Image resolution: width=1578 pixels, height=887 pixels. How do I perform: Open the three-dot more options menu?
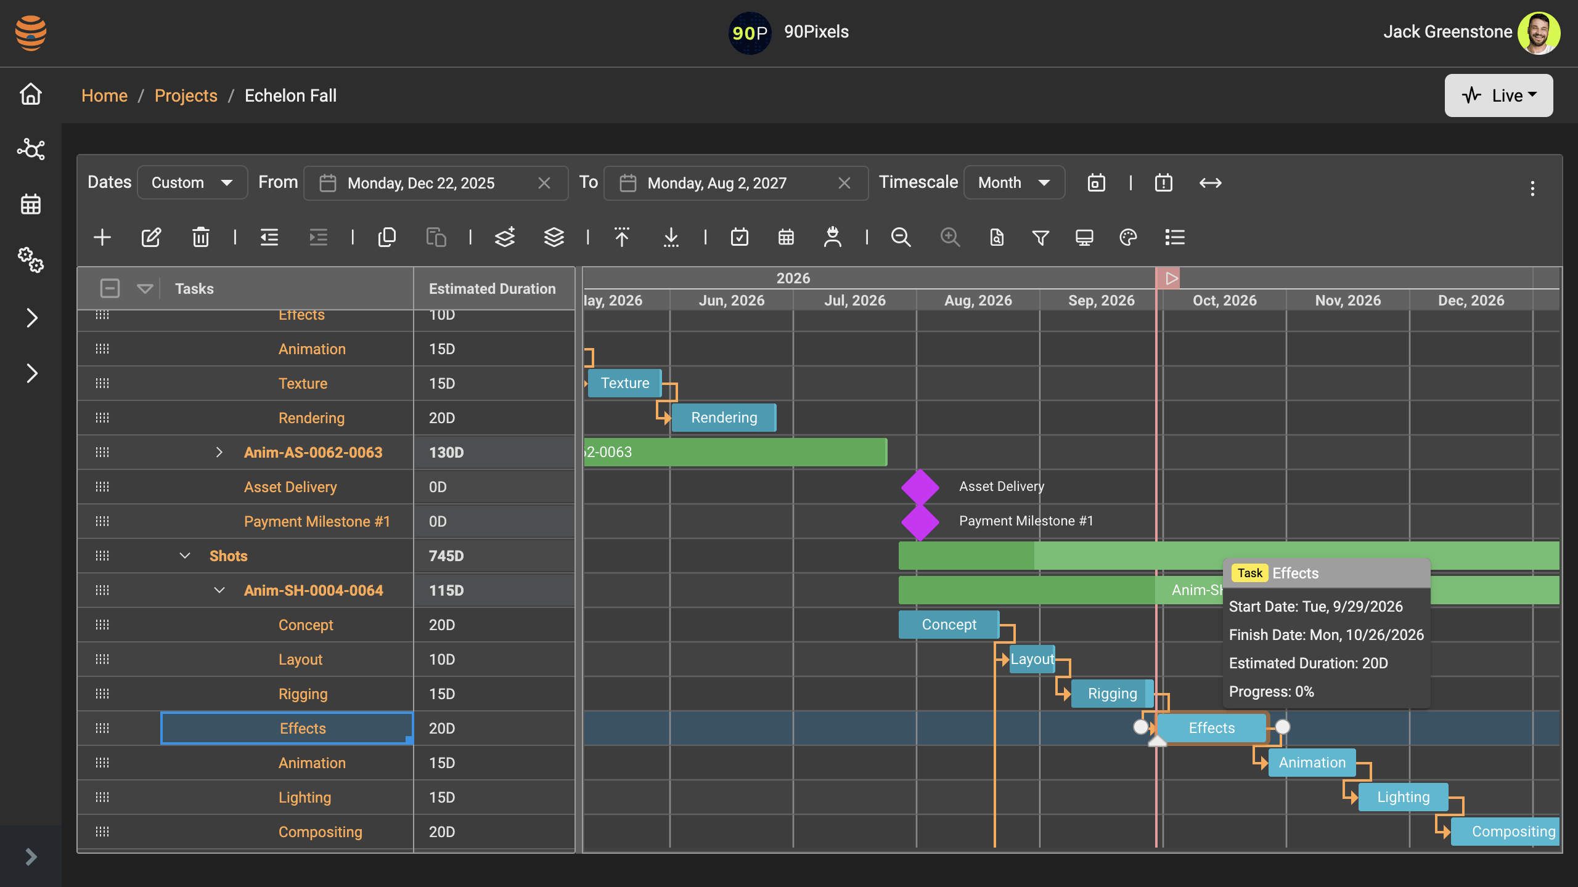1532,188
